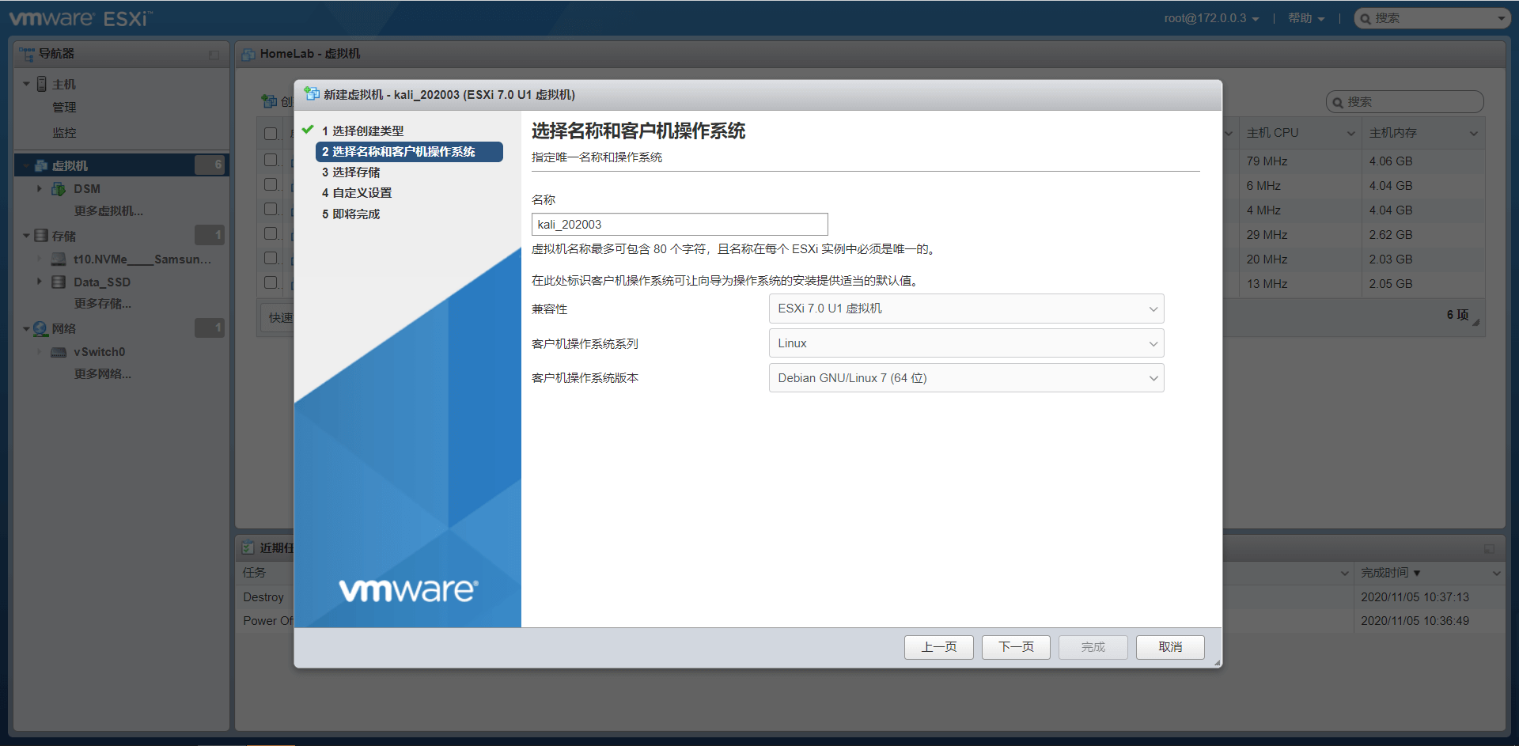Open the root@172.0.0.3 user menu
The height and width of the screenshot is (746, 1519).
pos(1211,18)
